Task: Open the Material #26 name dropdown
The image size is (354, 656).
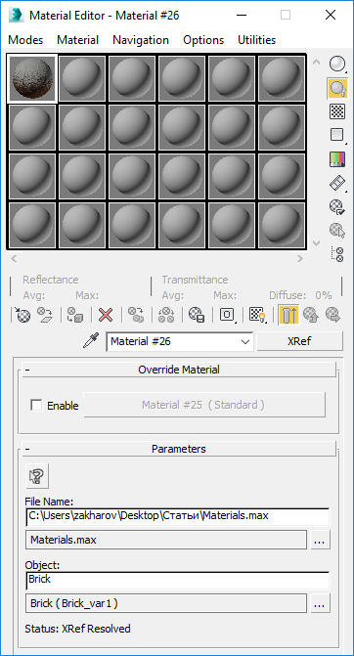Action: click(180, 341)
